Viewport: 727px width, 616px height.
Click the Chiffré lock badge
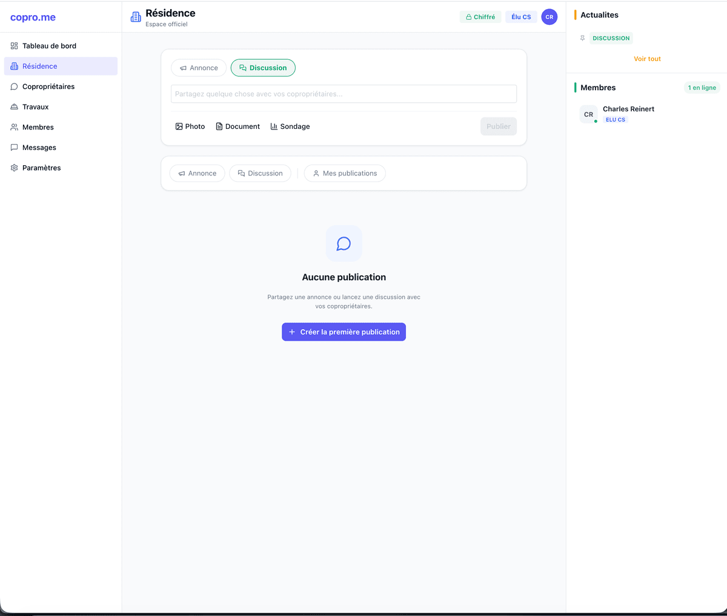(480, 17)
